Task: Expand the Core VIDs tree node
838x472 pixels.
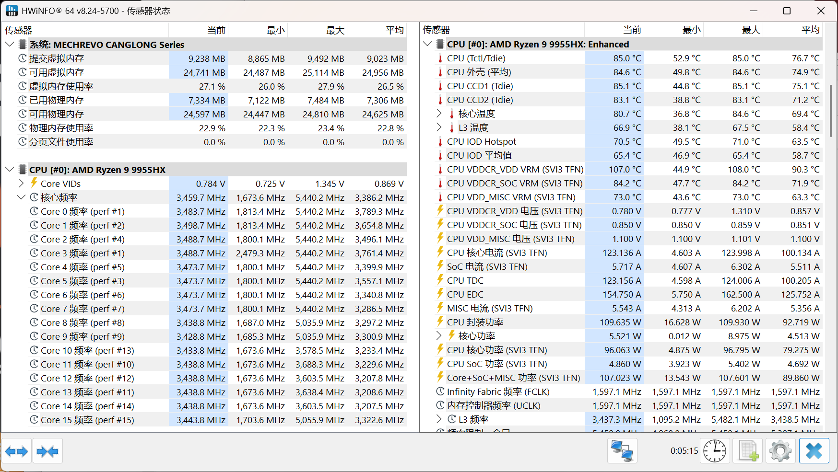Action: 21,183
